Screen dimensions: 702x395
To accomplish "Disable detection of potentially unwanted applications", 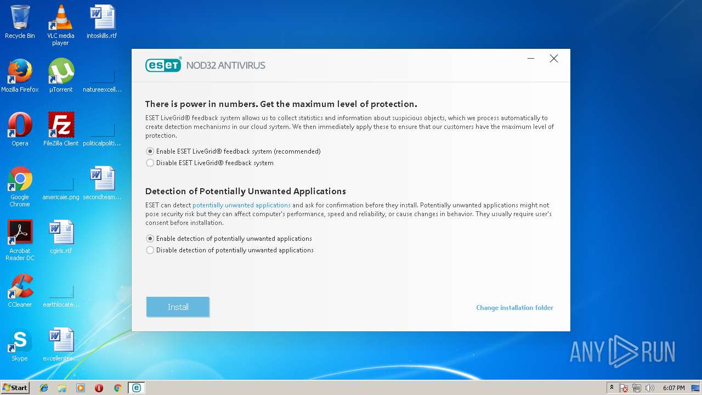I will pyautogui.click(x=230, y=250).
